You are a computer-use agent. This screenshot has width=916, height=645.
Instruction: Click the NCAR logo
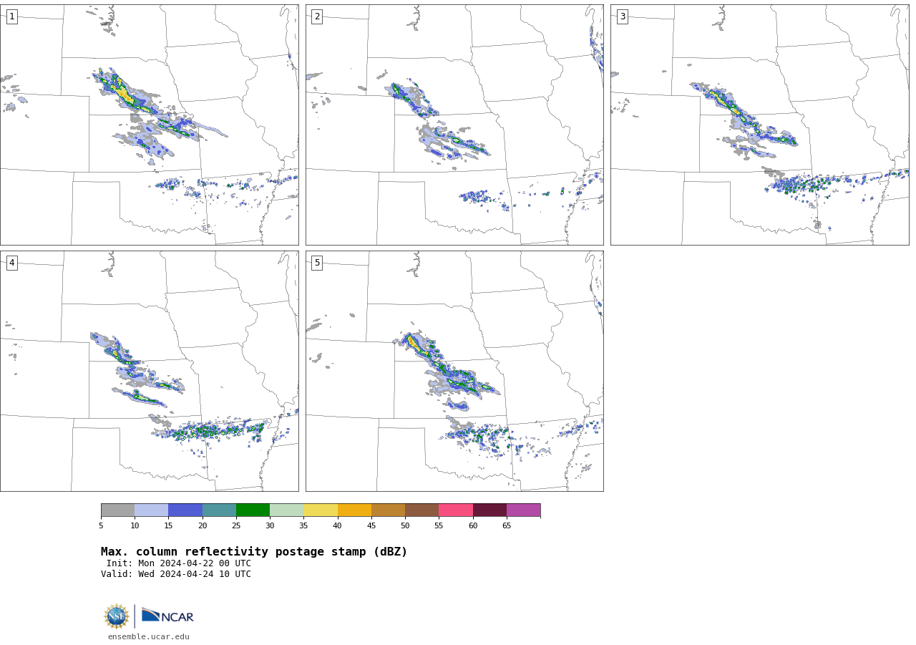point(167,616)
